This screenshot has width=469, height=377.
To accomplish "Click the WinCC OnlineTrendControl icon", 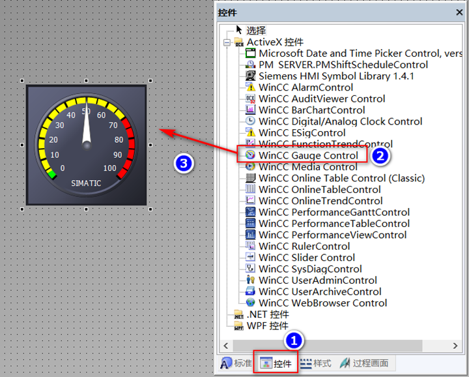I will pos(250,201).
